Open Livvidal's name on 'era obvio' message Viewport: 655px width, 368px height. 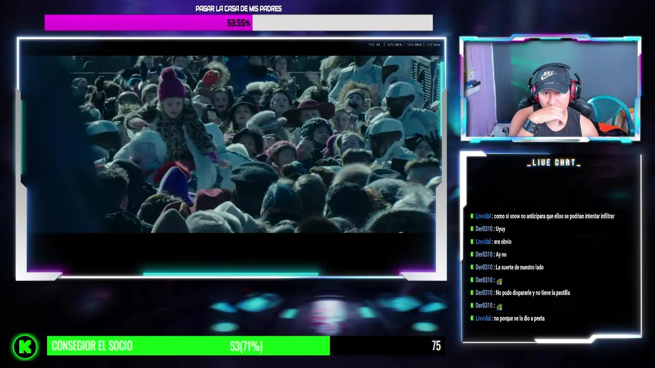coord(483,242)
